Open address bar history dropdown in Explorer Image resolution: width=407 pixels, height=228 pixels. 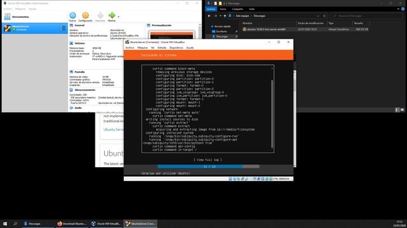pyautogui.click(x=318, y=16)
